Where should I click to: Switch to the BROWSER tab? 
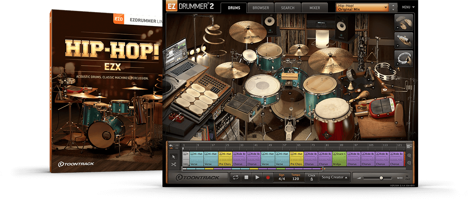point(261,8)
